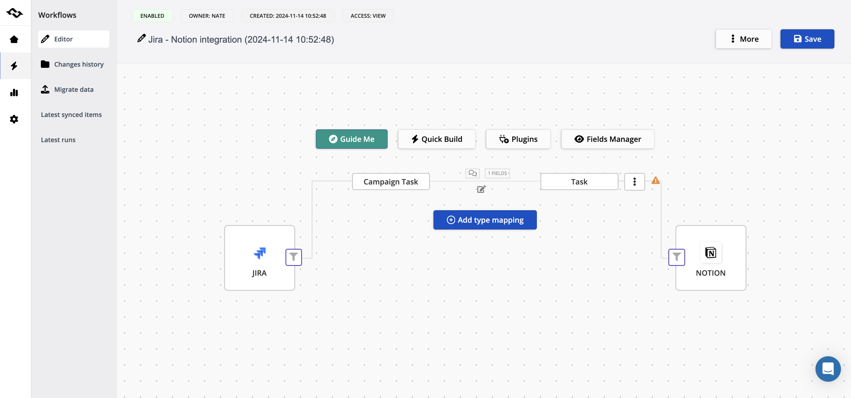
Task: View Latest synced items
Action: (71, 115)
